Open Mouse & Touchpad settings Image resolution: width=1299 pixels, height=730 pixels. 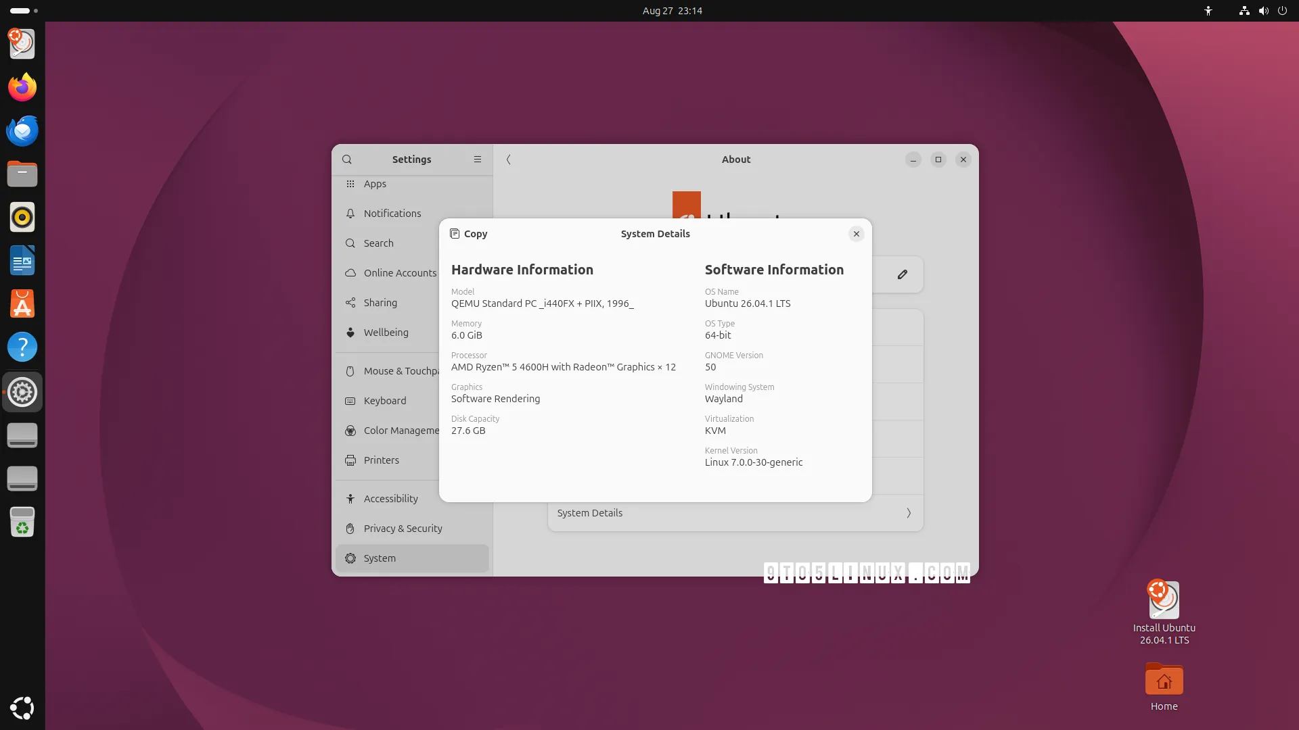[x=388, y=371]
